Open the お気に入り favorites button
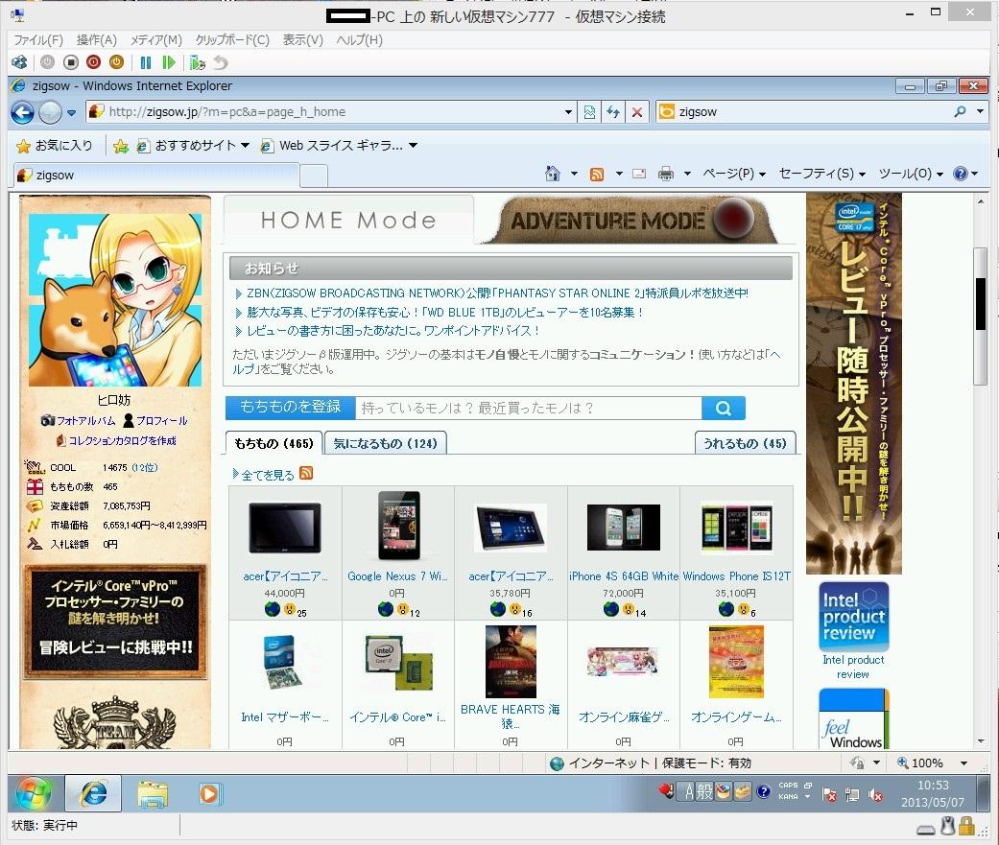 point(54,146)
